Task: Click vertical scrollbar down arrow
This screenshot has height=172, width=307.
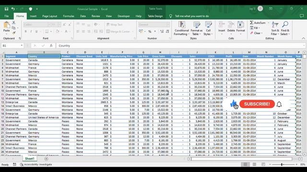Action: [305, 154]
